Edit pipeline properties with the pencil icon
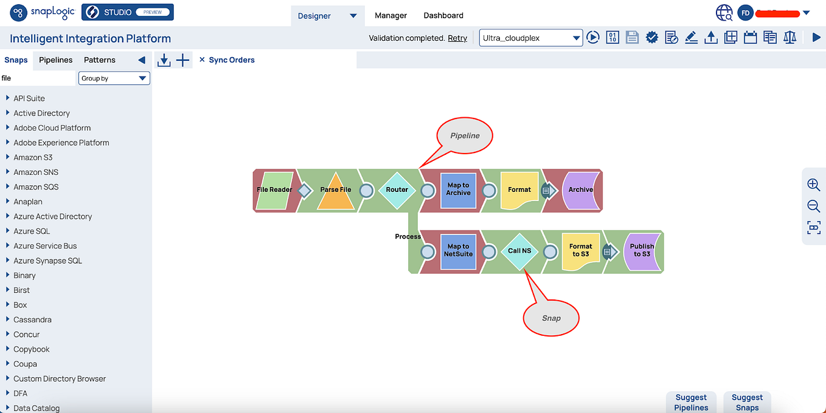The height and width of the screenshot is (413, 826). click(691, 37)
